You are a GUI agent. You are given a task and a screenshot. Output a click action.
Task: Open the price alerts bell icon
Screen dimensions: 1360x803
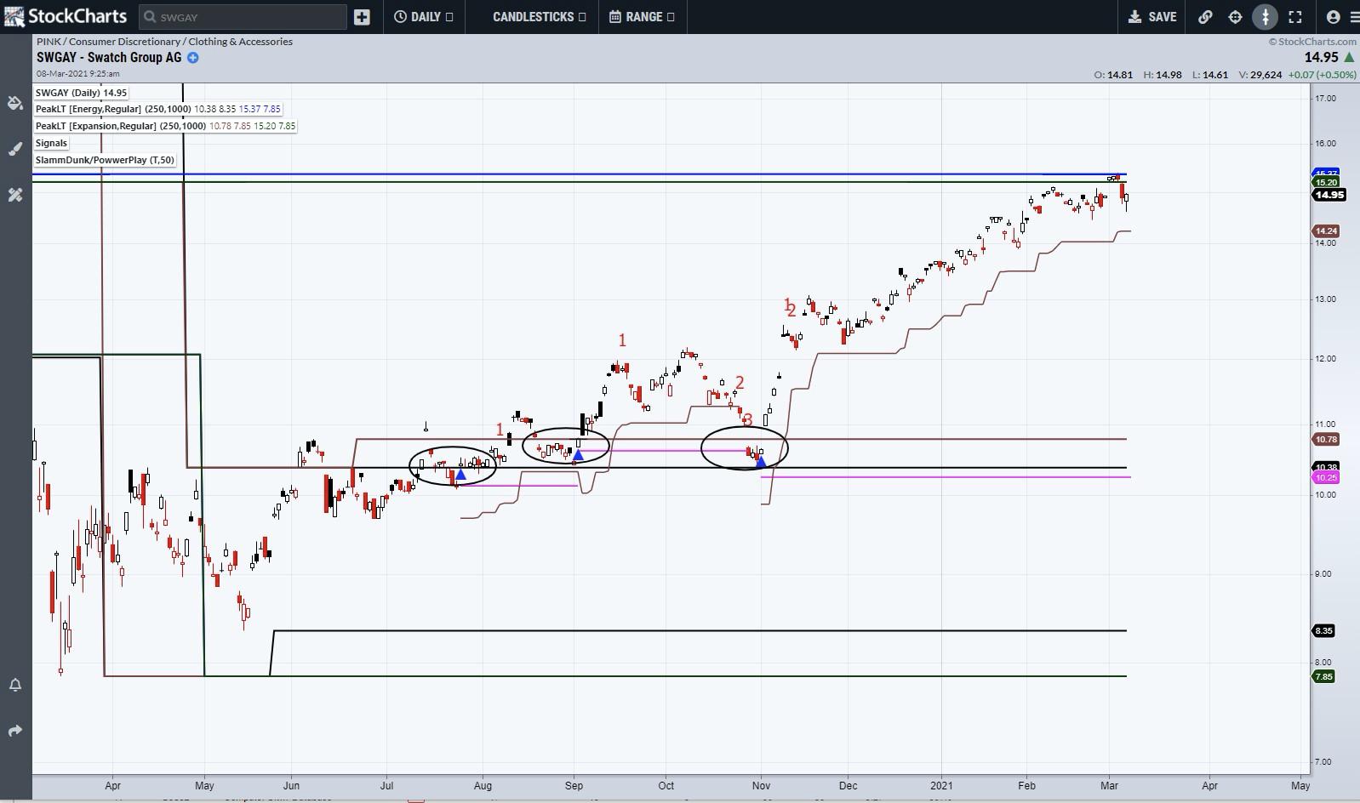click(x=14, y=685)
